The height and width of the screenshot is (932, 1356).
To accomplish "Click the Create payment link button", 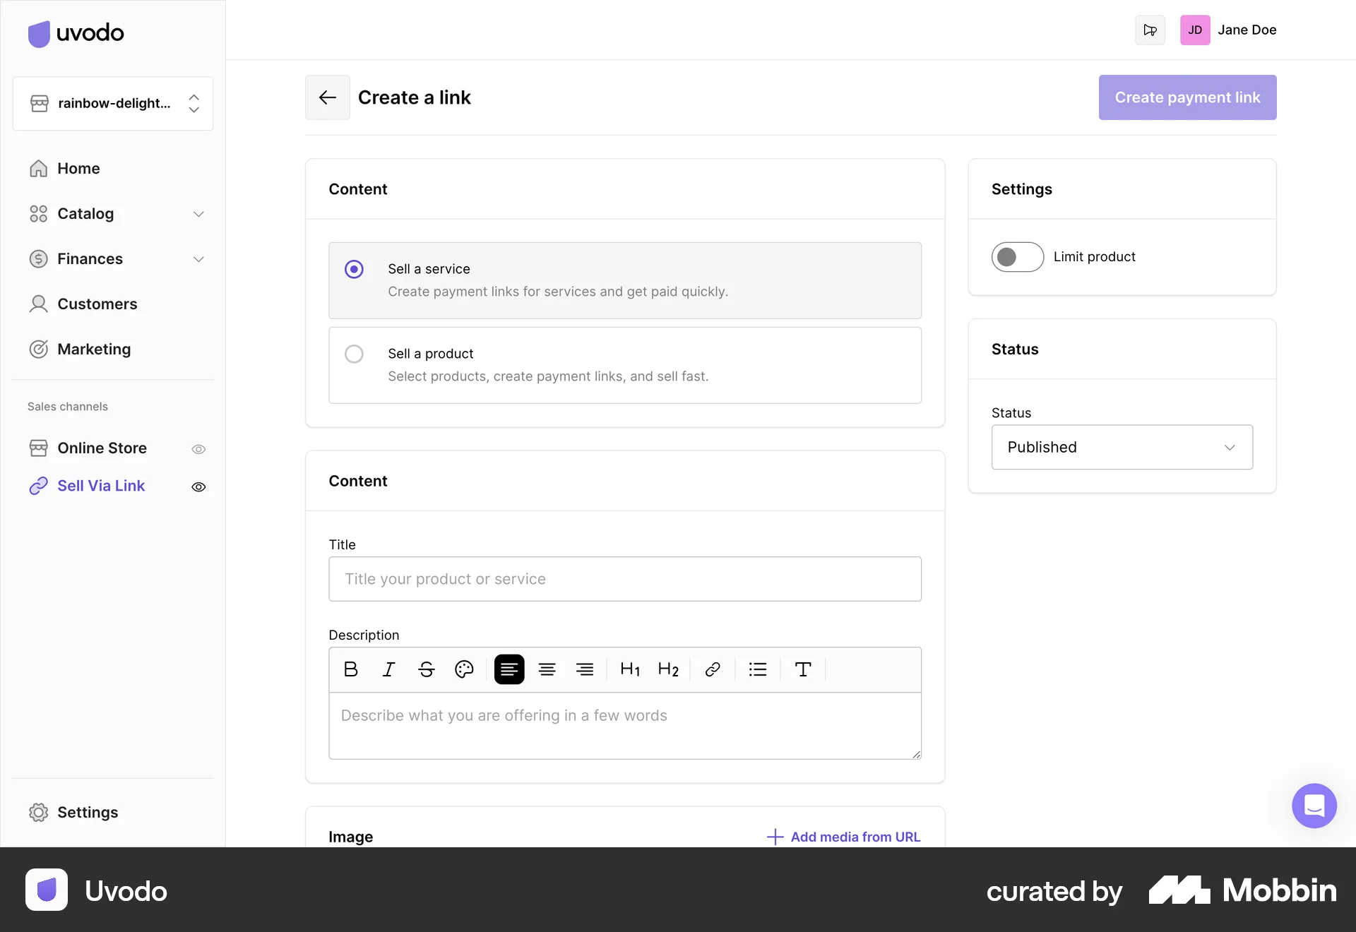I will pyautogui.click(x=1187, y=97).
